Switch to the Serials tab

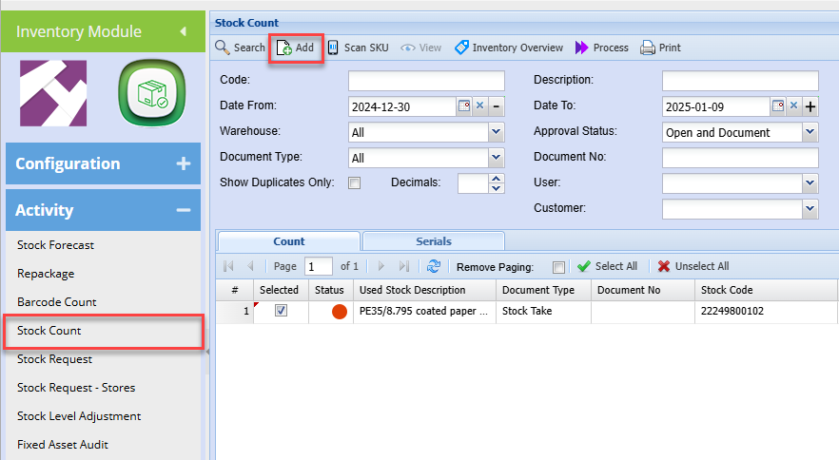coord(434,241)
